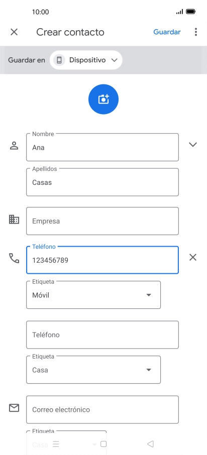The width and height of the screenshot is (207, 455).
Task: Focus the Apellidos field containing Casas
Action: pos(102,182)
